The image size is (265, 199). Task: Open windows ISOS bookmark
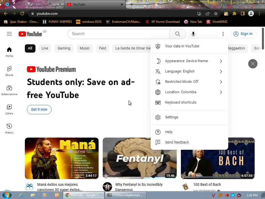click(x=89, y=22)
